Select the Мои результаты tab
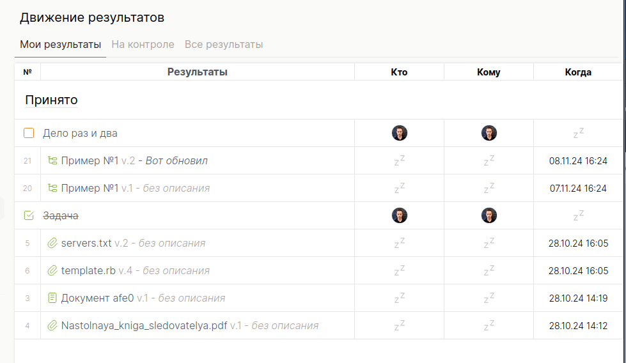626x363 pixels. coord(60,44)
